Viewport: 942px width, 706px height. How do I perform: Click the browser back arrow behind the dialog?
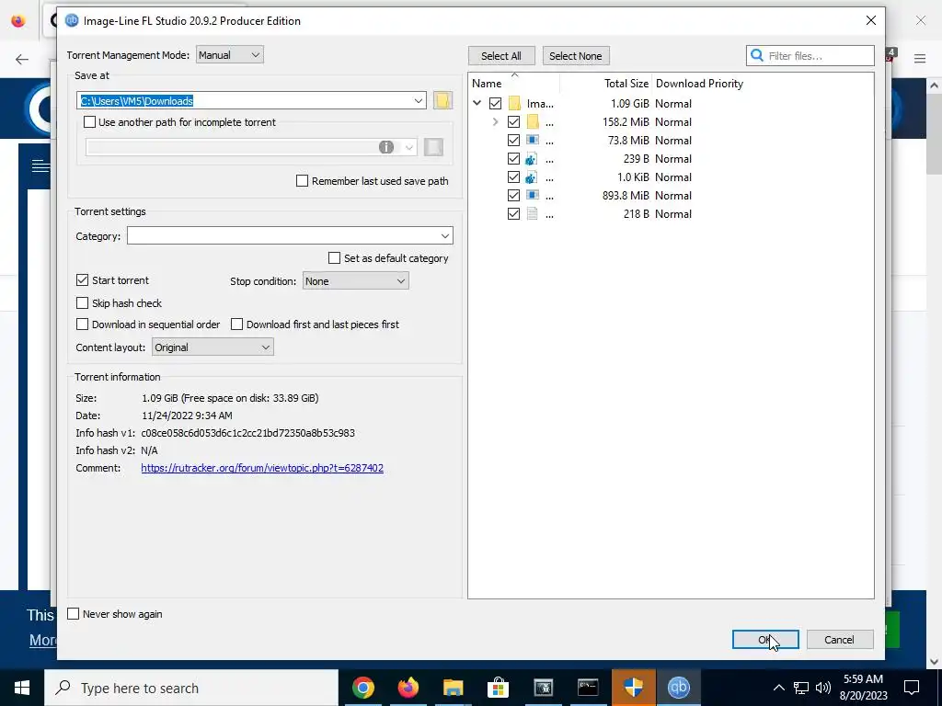point(22,59)
